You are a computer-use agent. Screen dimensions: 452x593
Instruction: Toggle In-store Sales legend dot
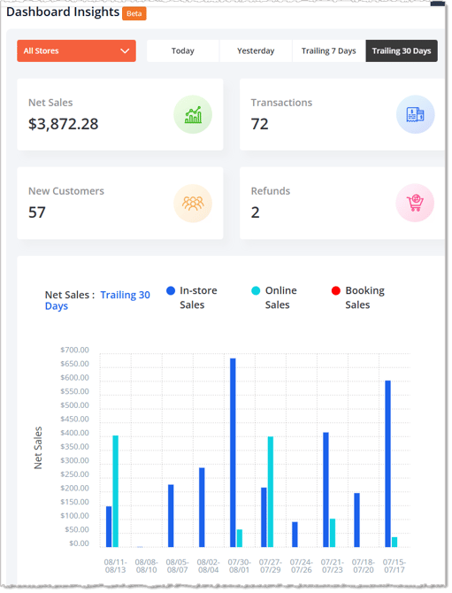[171, 291]
